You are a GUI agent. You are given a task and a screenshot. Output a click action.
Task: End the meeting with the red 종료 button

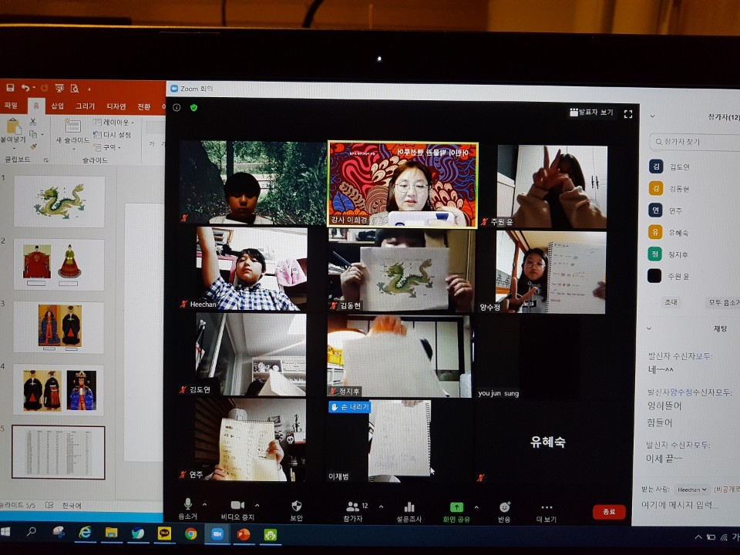pyautogui.click(x=609, y=511)
